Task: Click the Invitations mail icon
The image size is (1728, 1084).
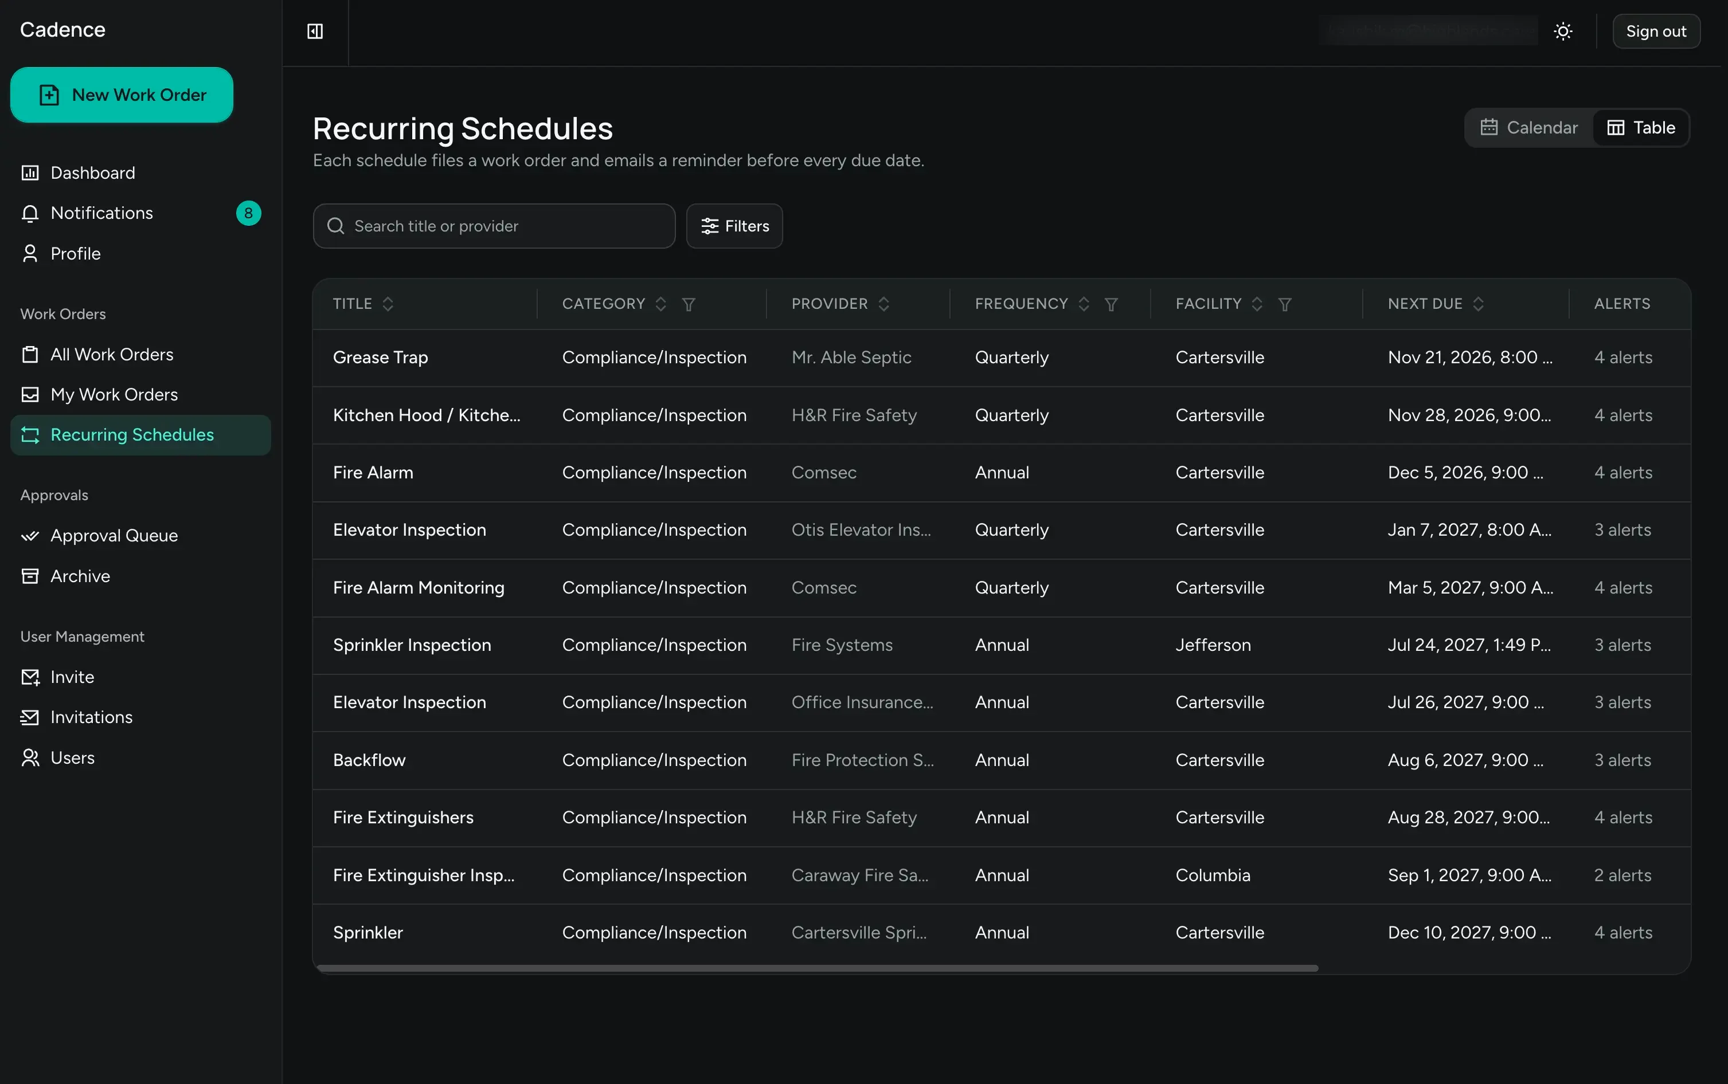Action: coord(30,717)
